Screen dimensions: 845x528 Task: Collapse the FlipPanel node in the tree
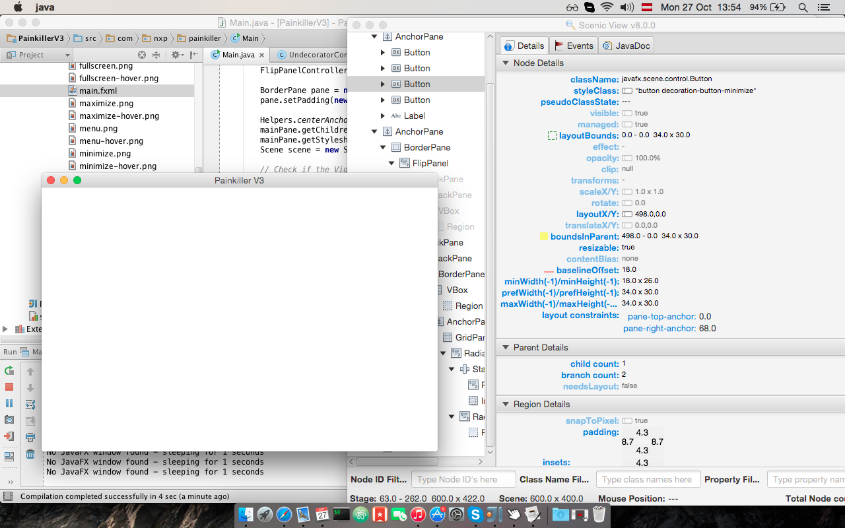click(391, 163)
